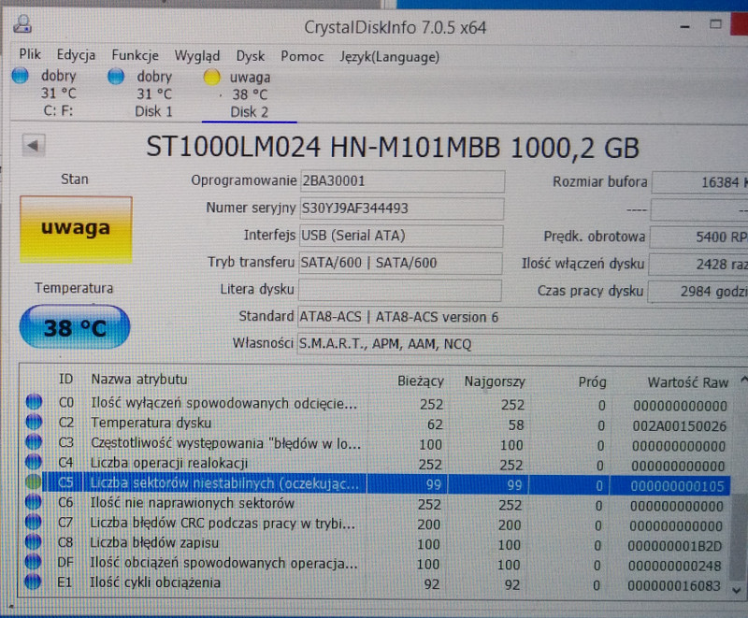Click the empty Litera dysku field
This screenshot has height=618, width=748.
point(400,290)
